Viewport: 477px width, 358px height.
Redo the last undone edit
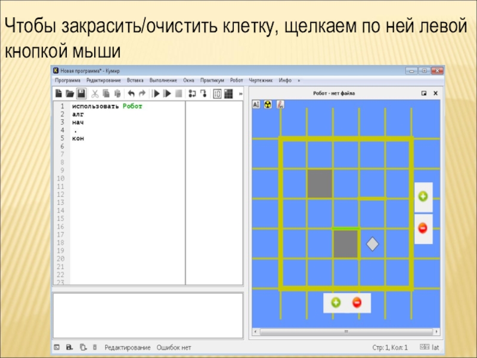click(x=142, y=94)
